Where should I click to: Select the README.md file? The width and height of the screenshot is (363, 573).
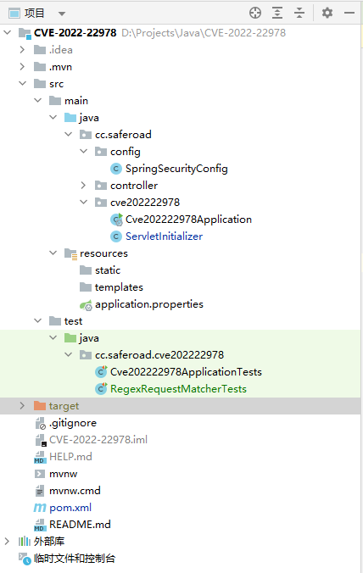click(x=80, y=525)
